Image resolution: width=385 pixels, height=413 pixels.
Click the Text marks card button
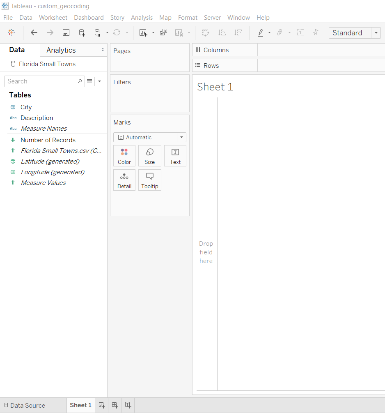click(x=175, y=156)
